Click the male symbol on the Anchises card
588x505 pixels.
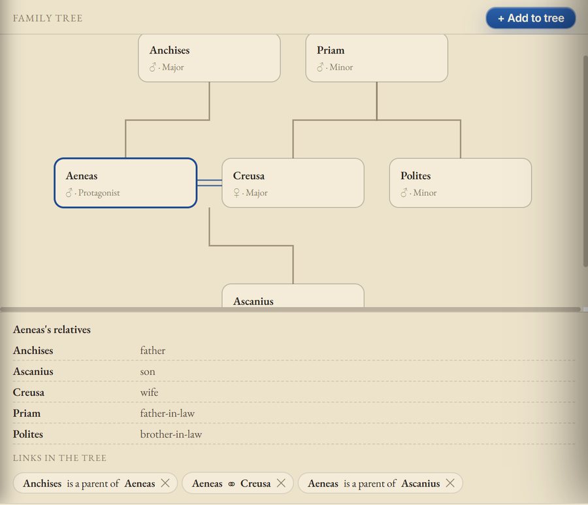click(x=153, y=67)
